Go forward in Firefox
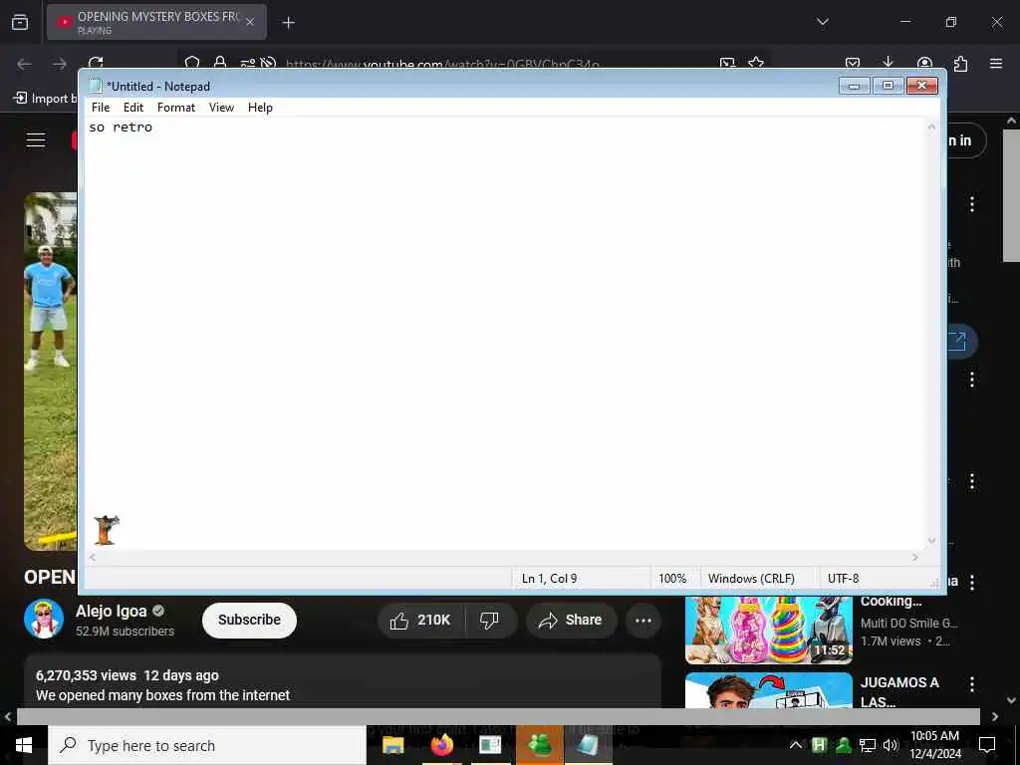 60,64
